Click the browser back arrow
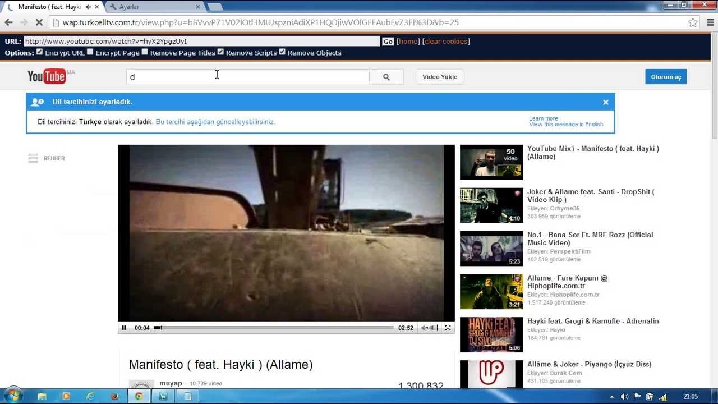The height and width of the screenshot is (404, 718). pos(8,22)
